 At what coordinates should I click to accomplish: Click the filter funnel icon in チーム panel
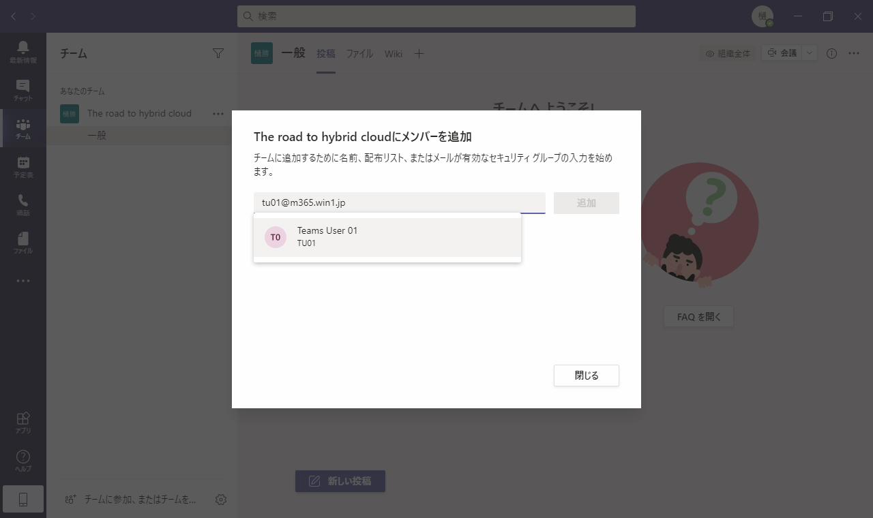[218, 53]
